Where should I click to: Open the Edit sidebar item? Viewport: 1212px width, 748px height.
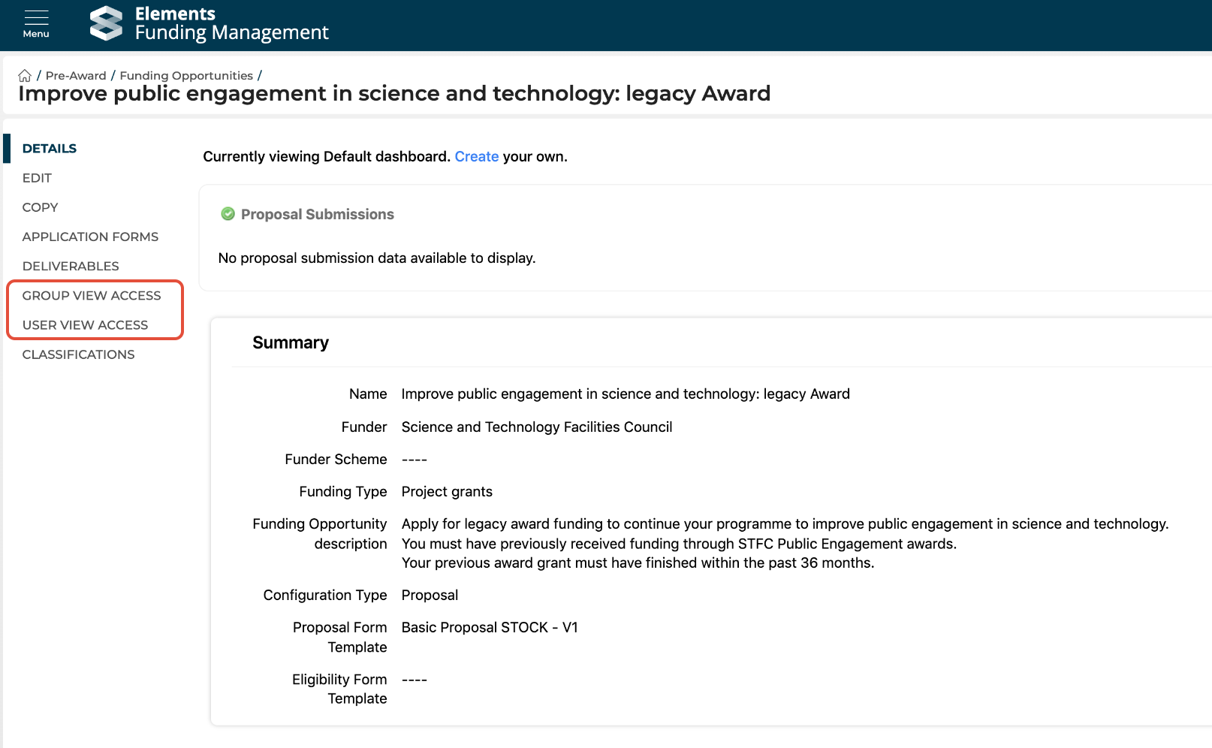click(x=37, y=178)
